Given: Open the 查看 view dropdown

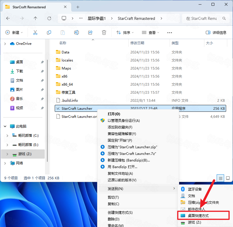Looking at the screenshot, I should point(150,32).
